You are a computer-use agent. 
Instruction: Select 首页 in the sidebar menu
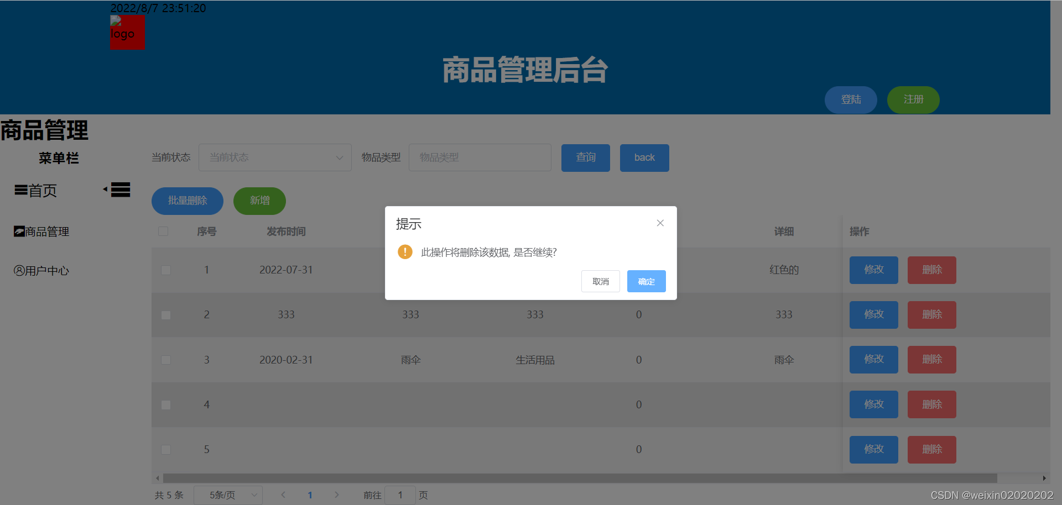[x=41, y=190]
